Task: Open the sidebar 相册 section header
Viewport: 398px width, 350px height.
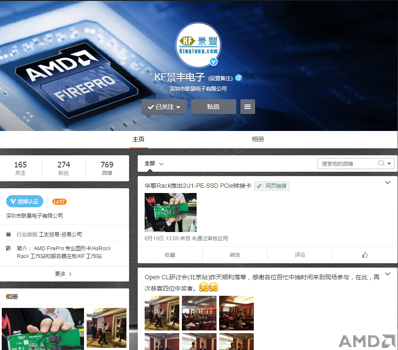Action: coord(12,297)
